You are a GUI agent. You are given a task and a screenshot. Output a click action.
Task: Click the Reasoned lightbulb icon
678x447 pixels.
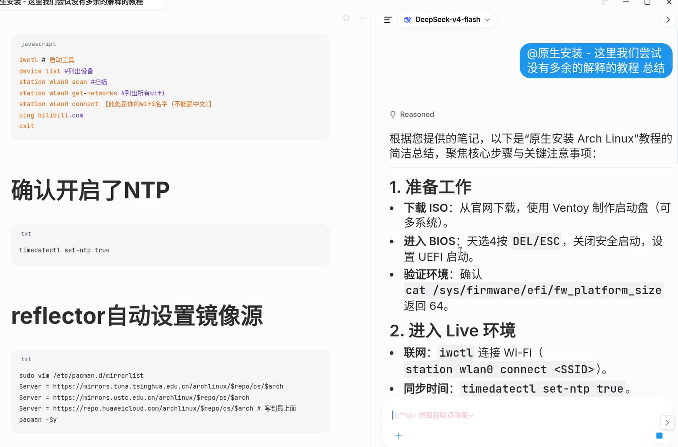(393, 114)
